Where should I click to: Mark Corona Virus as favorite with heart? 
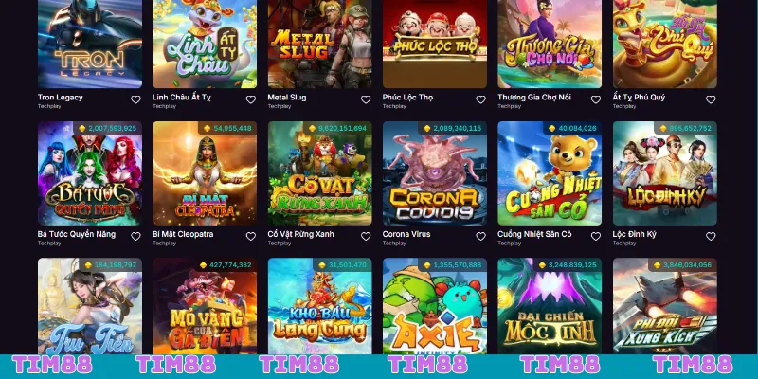coord(480,236)
